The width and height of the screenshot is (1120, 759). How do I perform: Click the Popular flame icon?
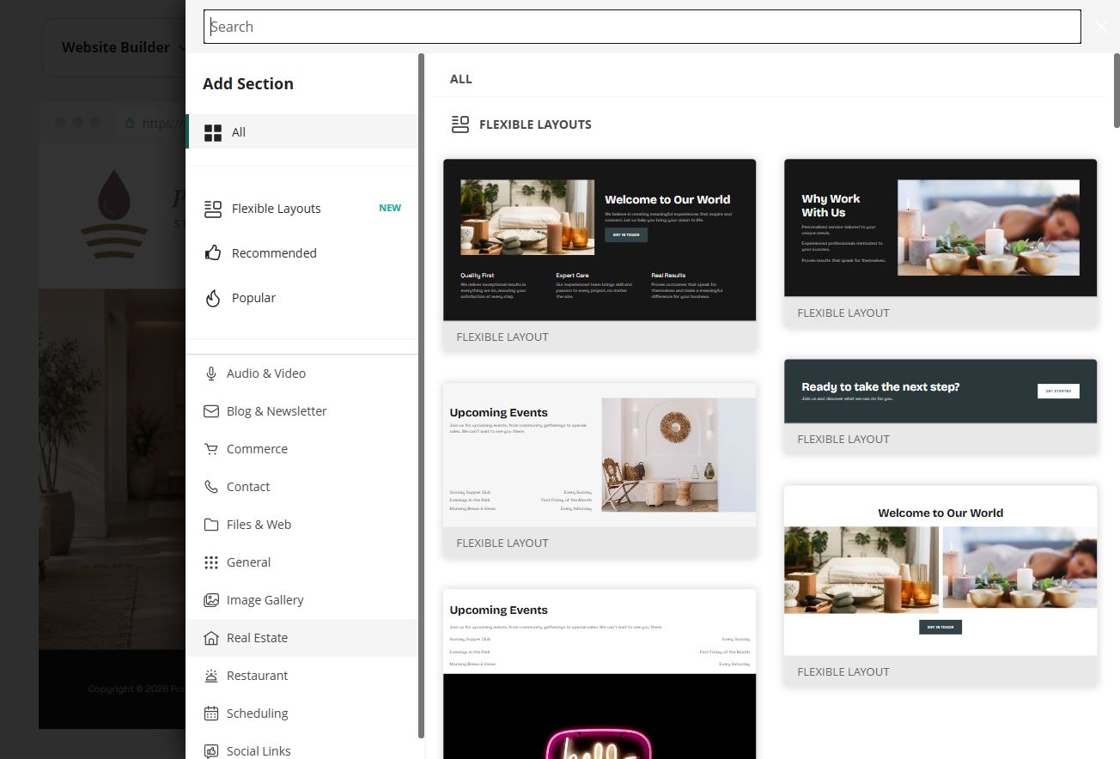[x=213, y=298]
